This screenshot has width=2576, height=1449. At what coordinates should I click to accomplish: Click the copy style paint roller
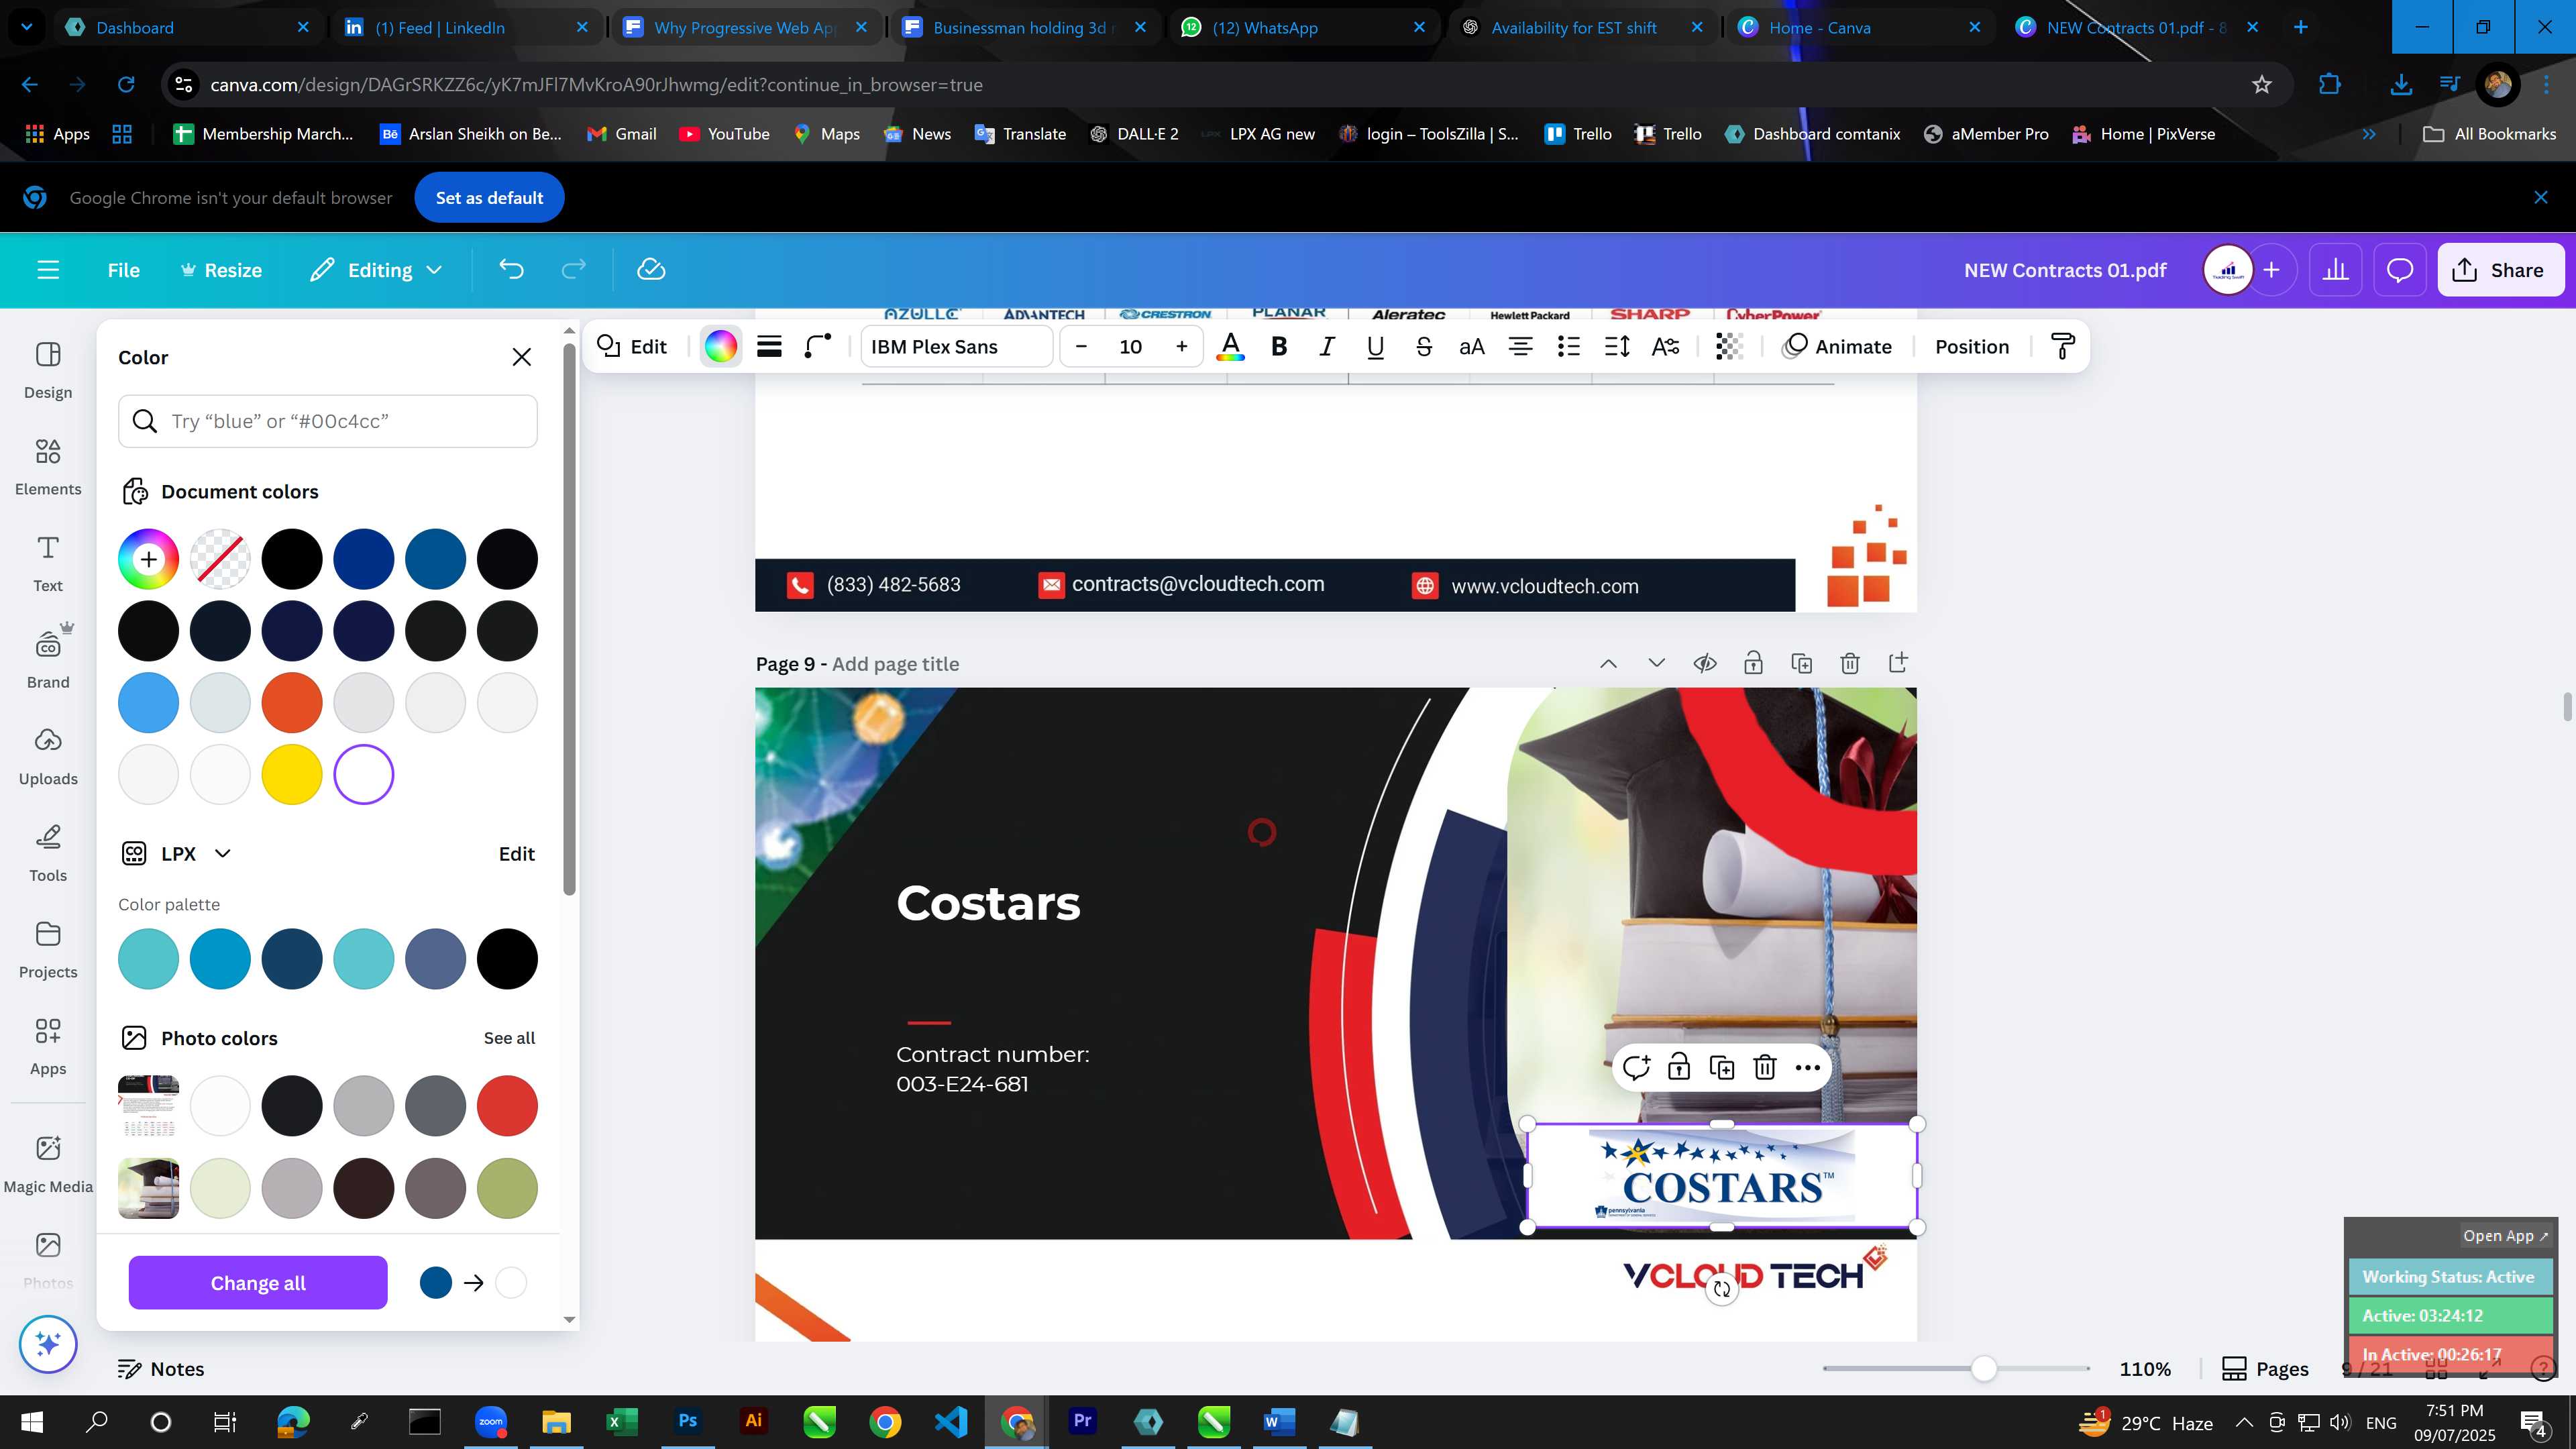click(2063, 347)
